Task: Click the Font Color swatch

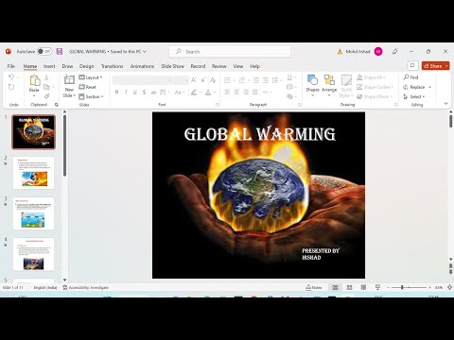Action: (x=208, y=92)
